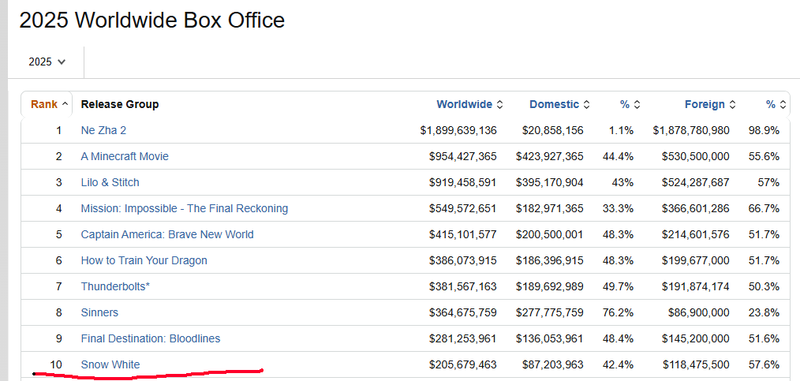Image resolution: width=800 pixels, height=381 pixels.
Task: Click the Release Group column header
Action: pos(120,104)
